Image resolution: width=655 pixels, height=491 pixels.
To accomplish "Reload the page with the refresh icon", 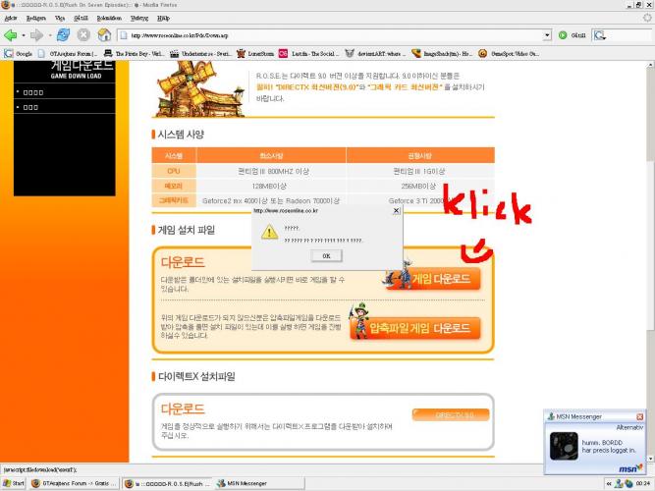I will coord(63,35).
